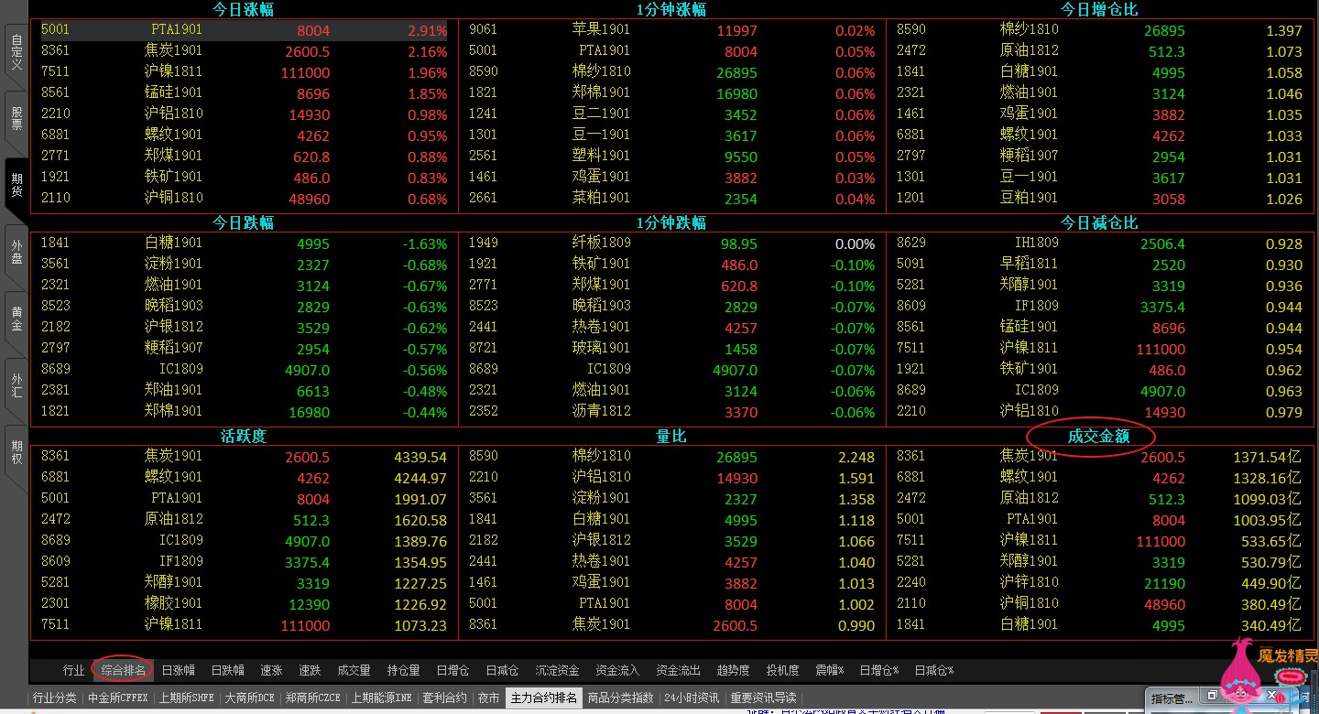Image resolution: width=1319 pixels, height=714 pixels.
Task: Select the 期货 side tab
Action: (16, 186)
